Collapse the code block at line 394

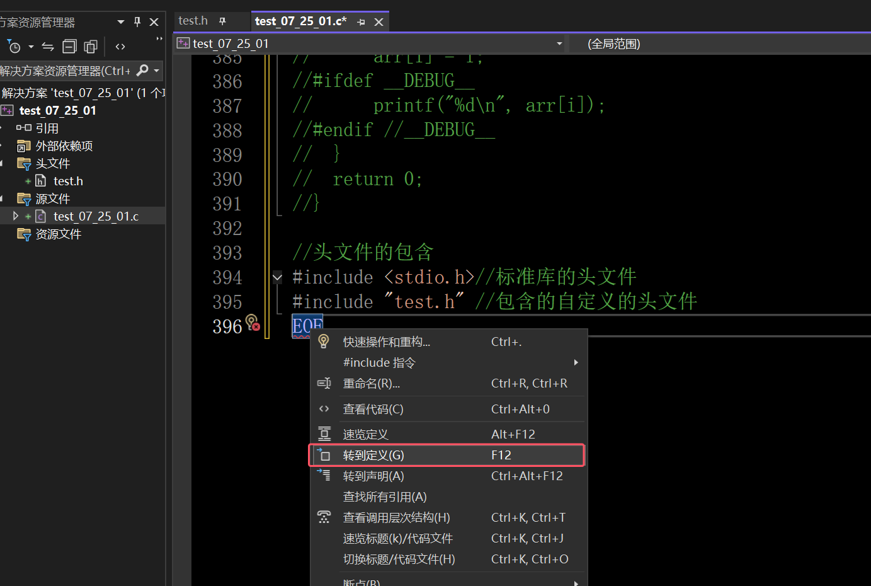pyautogui.click(x=277, y=277)
